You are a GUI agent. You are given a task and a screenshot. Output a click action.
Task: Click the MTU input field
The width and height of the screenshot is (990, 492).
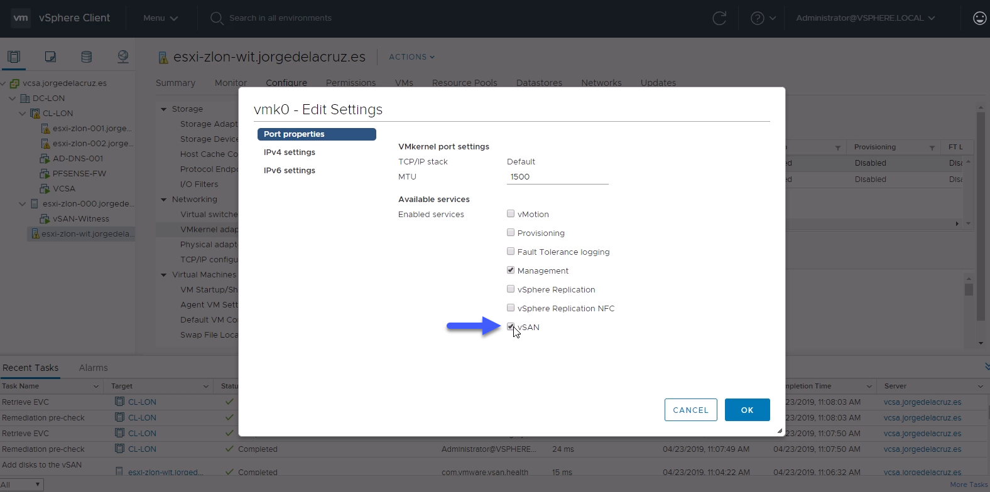(558, 177)
